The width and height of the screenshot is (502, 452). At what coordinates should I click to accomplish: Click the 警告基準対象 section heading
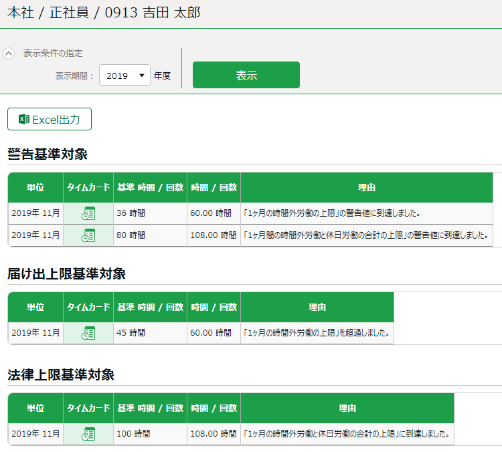48,154
